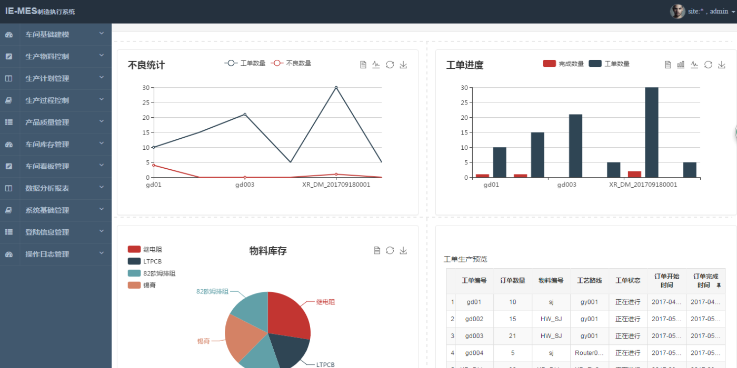Open the 登陆信息管理 menu
This screenshot has height=368, width=737.
coord(56,232)
